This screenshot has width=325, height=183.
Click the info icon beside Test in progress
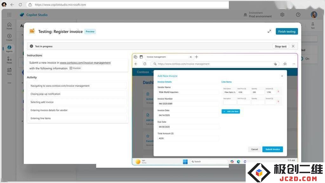pos(31,46)
